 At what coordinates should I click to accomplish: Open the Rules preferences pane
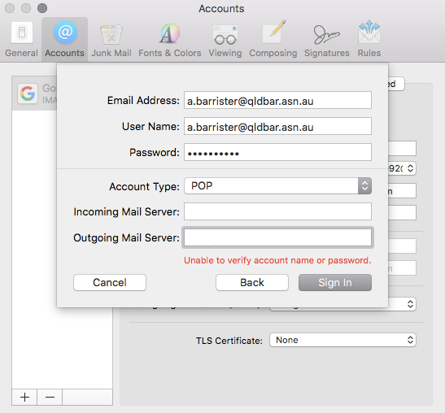pyautogui.click(x=369, y=39)
